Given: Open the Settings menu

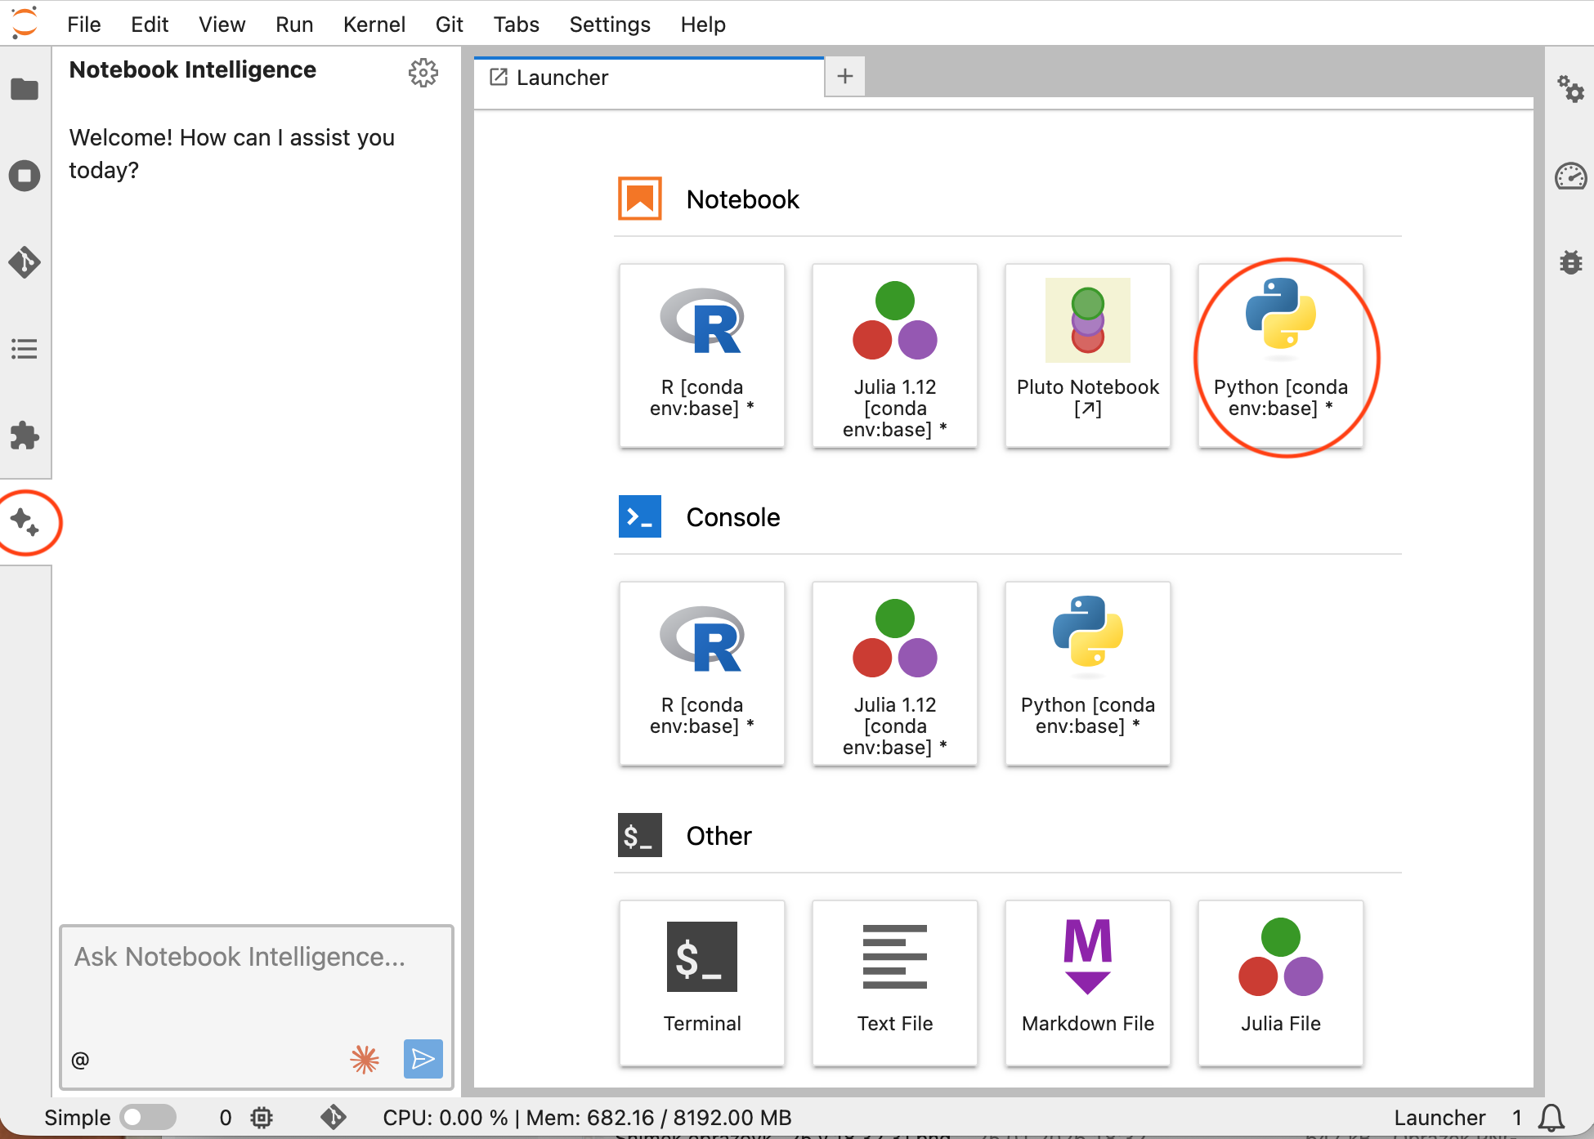Looking at the screenshot, I should (609, 25).
